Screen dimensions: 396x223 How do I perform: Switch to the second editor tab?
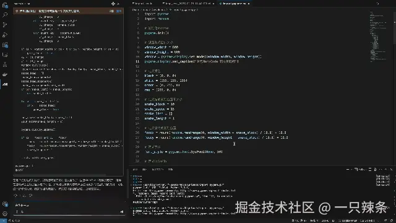pos(188,4)
